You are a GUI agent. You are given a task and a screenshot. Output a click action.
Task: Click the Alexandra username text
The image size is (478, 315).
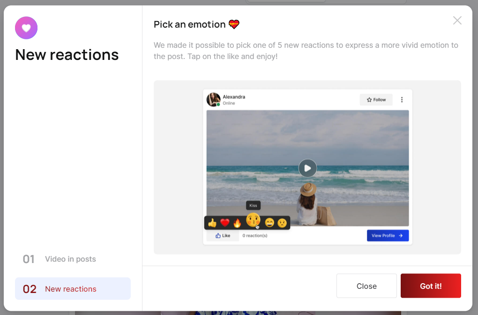click(234, 97)
